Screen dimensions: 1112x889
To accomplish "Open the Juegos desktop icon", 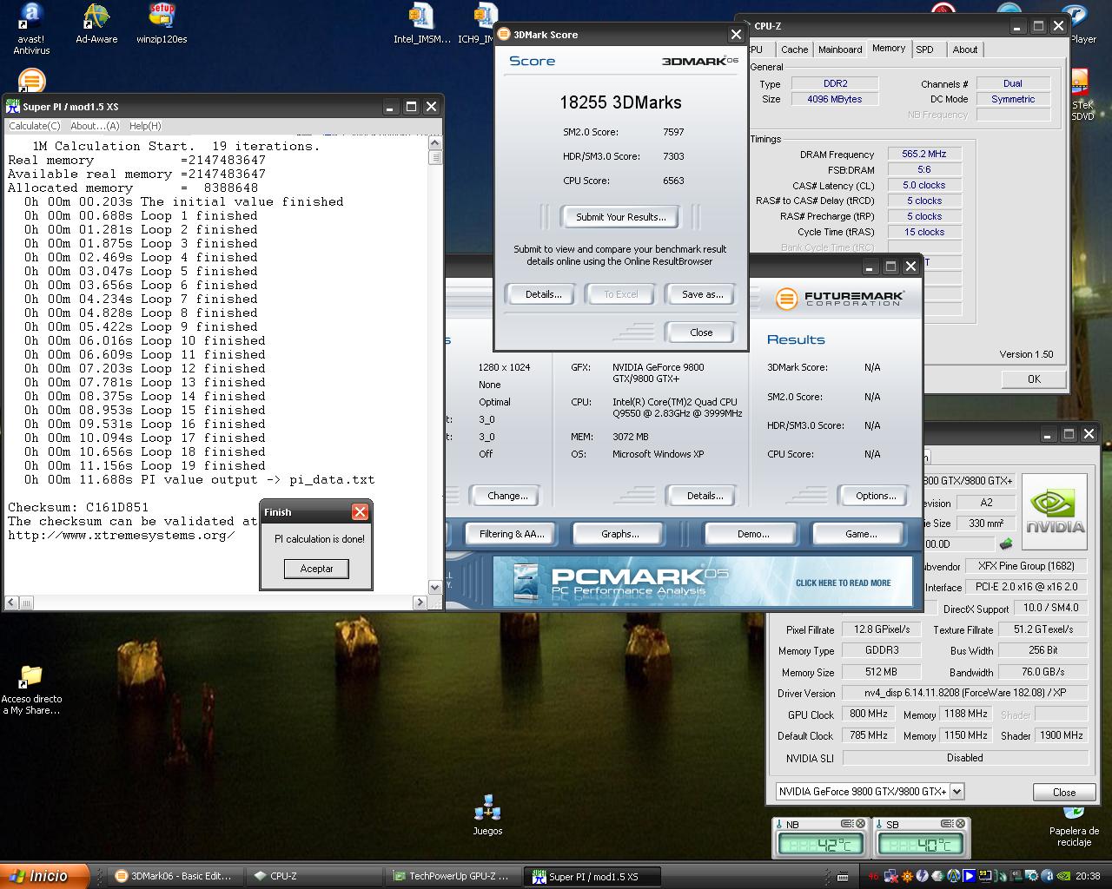I will (487, 810).
